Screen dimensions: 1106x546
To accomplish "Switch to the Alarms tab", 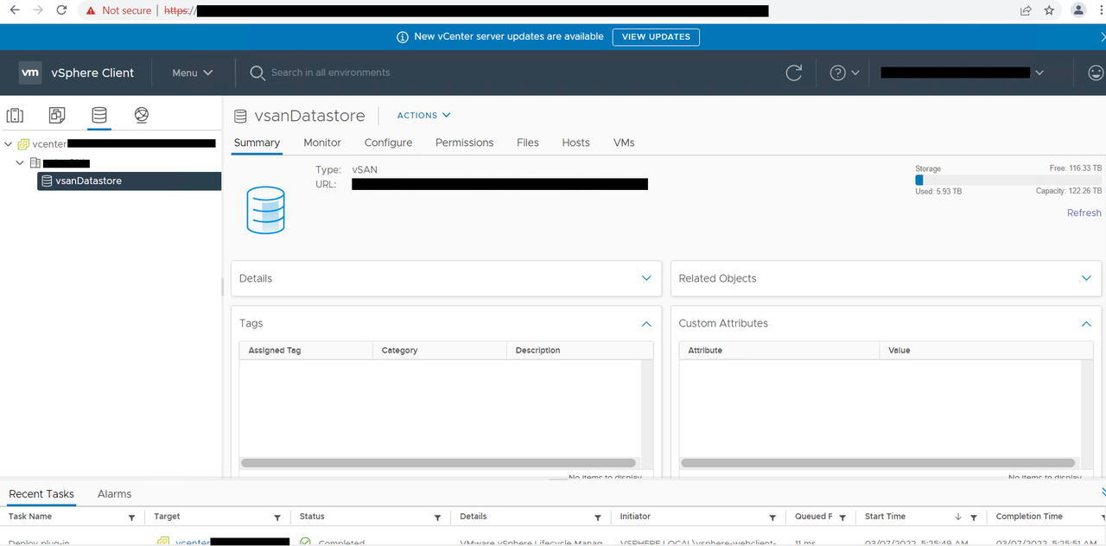I will point(114,494).
